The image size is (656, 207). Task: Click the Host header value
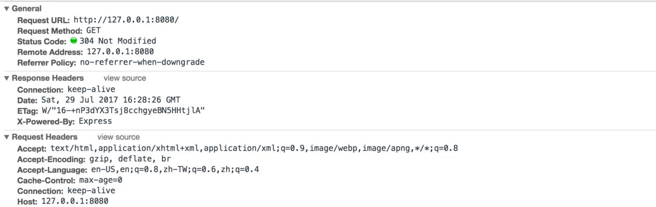point(75,201)
